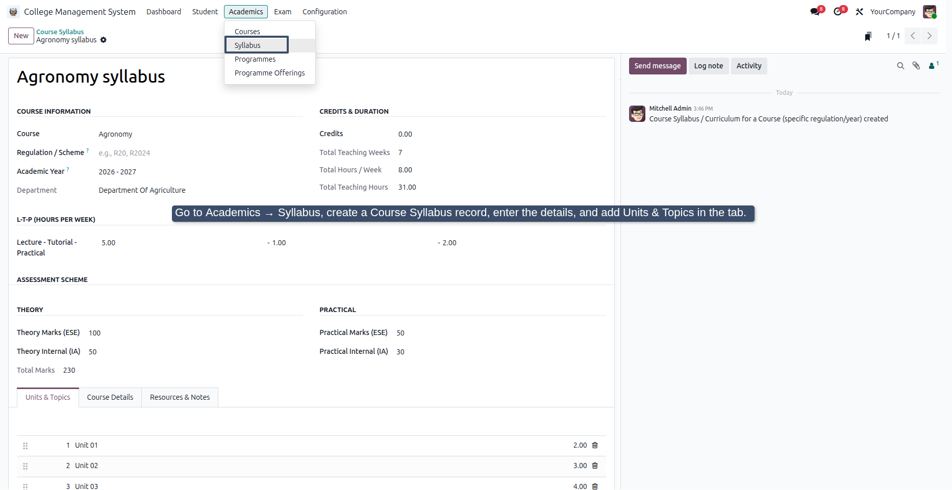Viewport: 952px width, 490px height.
Task: Click Log note button
Action: point(709,66)
